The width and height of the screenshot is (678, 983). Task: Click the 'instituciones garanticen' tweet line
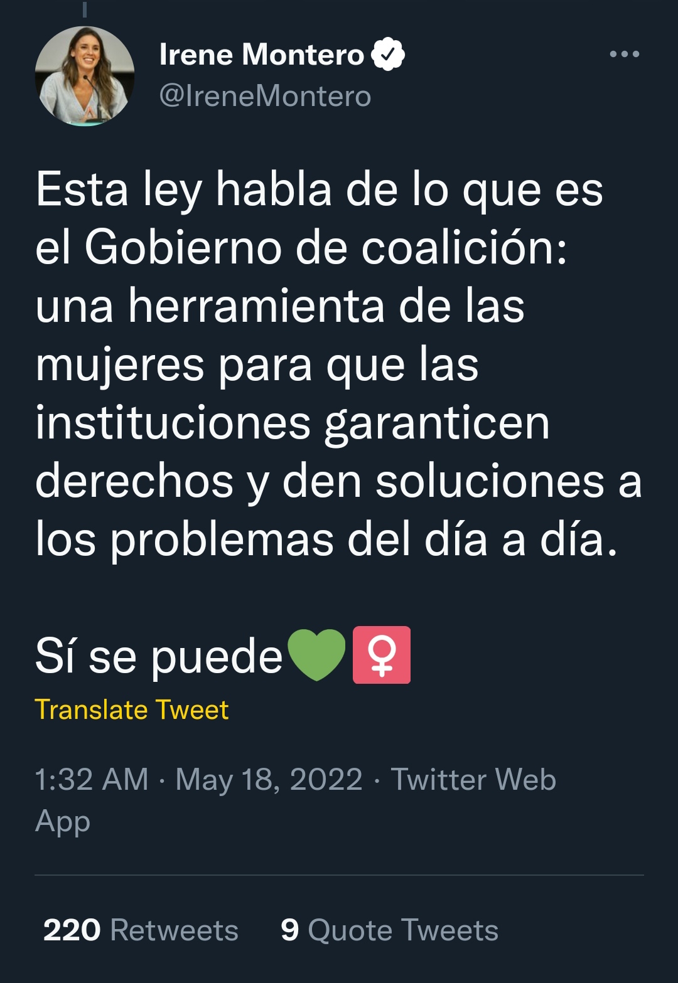293,423
